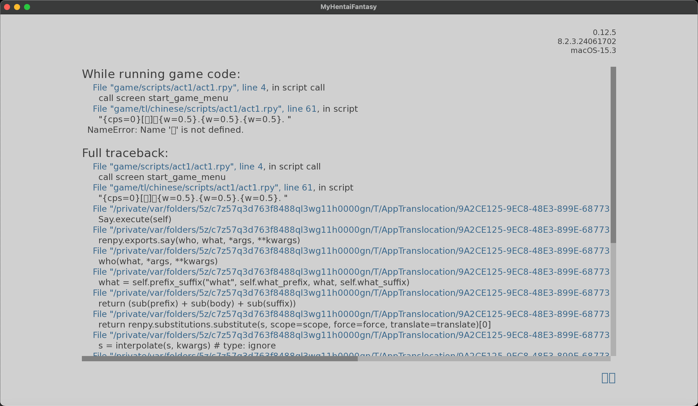Open chinese act1.rpy line 61 link in top section

(x=204, y=109)
